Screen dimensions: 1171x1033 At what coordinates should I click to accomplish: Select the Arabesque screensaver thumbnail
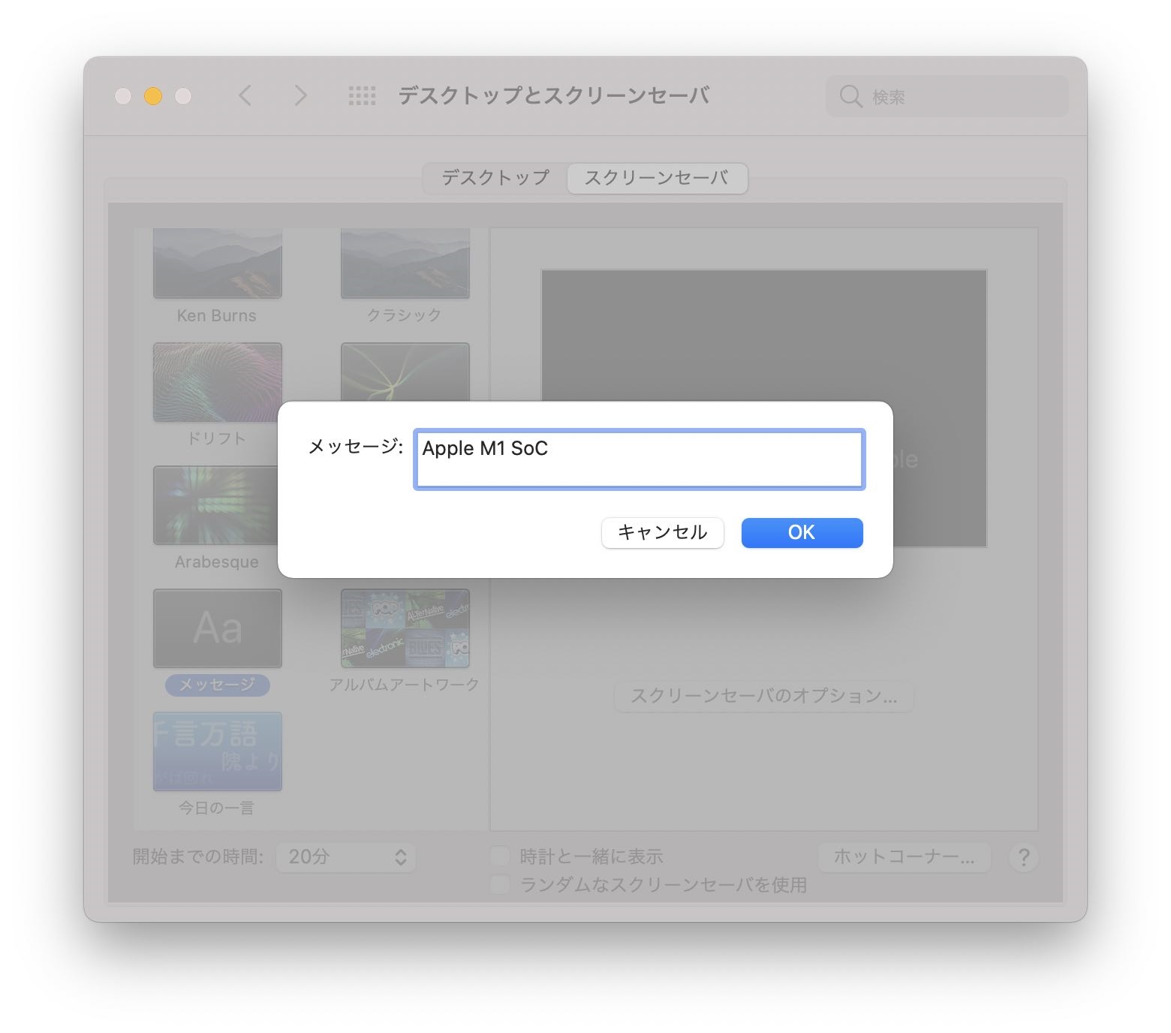pos(215,505)
